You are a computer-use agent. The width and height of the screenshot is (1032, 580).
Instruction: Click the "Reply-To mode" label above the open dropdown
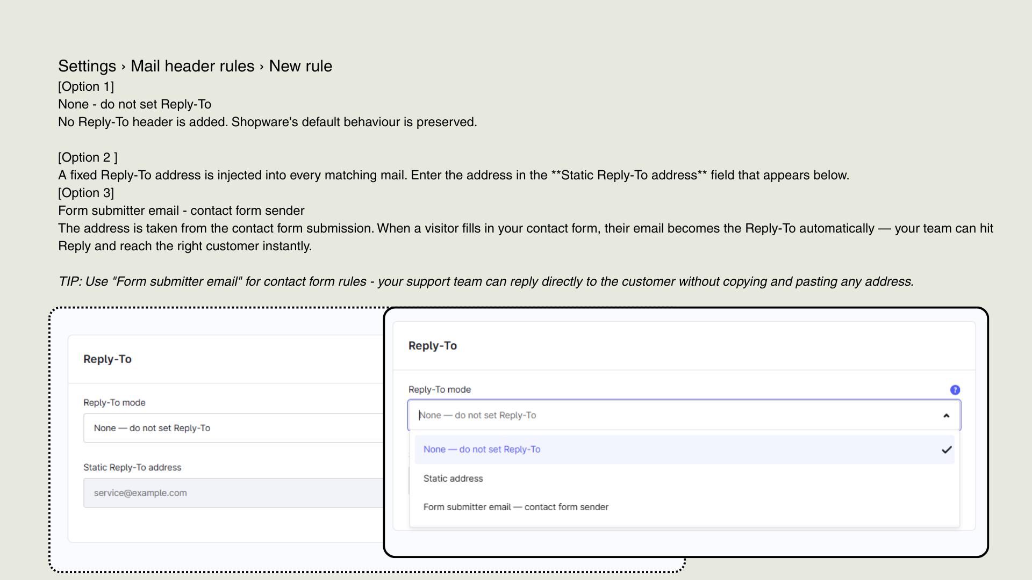pos(440,389)
